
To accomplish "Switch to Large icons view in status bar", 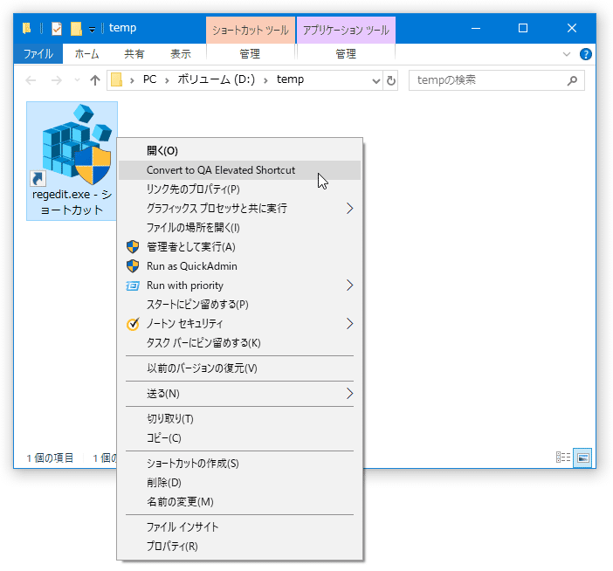I will (x=582, y=457).
